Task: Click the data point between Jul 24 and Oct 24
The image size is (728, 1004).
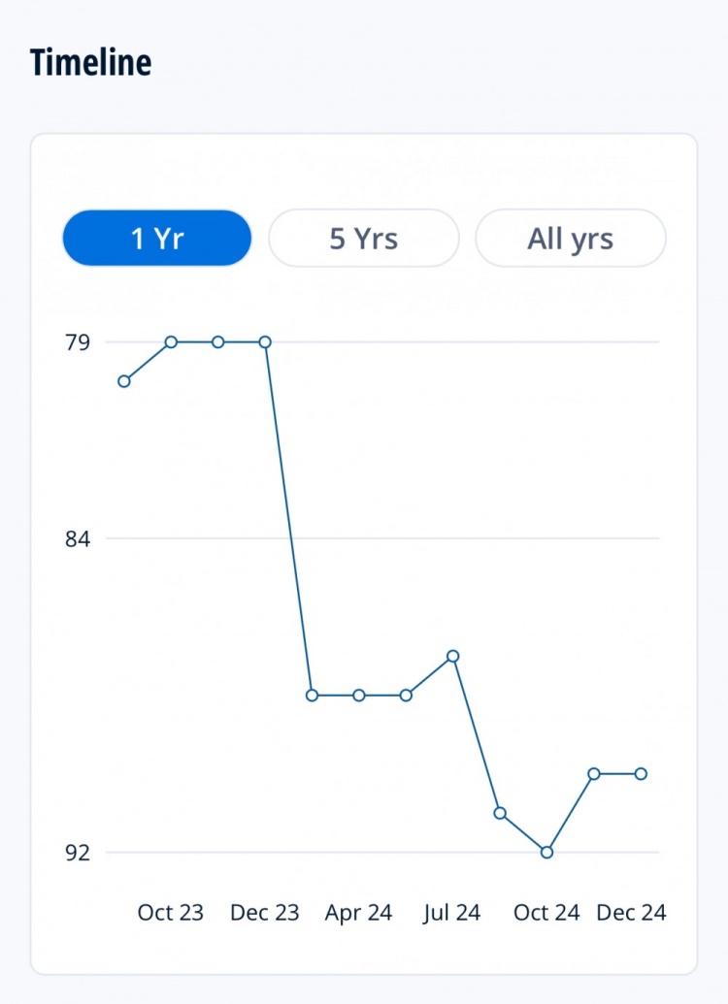Action: point(500,813)
